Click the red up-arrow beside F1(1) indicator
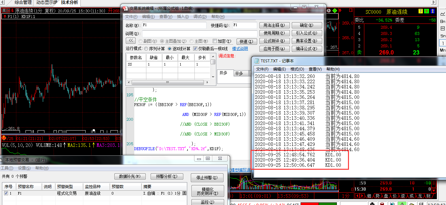Image resolution: width=446 pixels, height=205 pixels. (4, 16)
